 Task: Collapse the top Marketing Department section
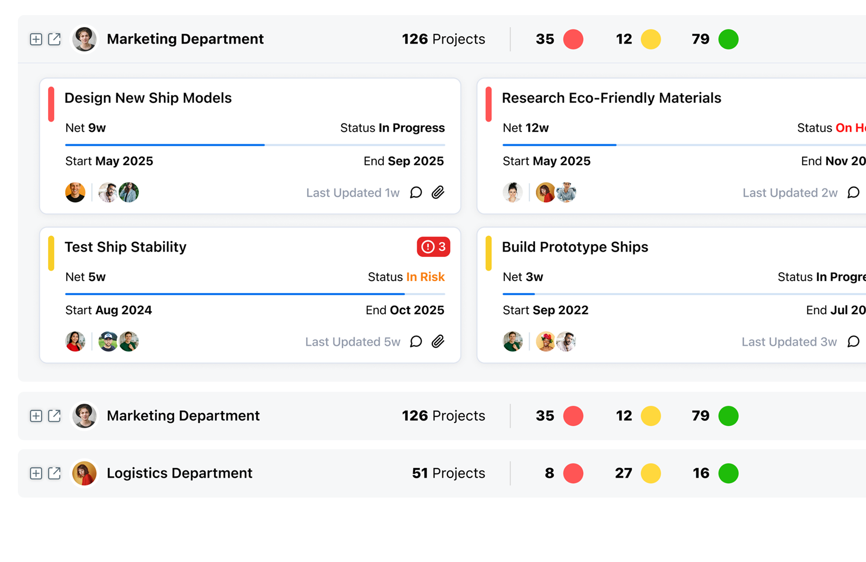(36, 39)
